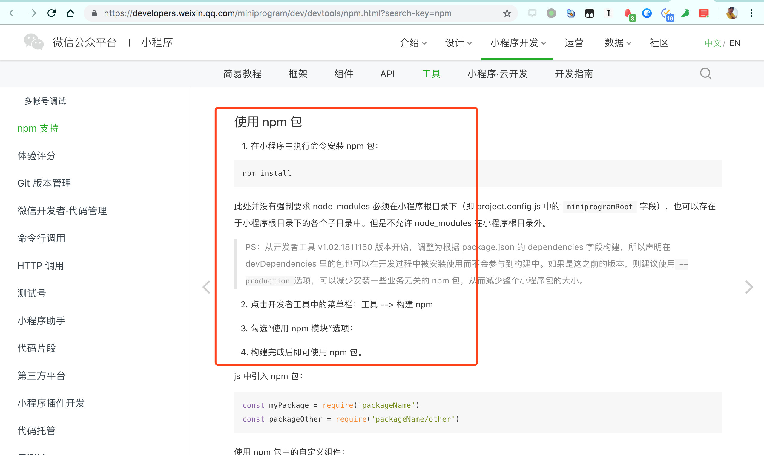
Task: Click the green circle extension icon
Action: coord(551,13)
